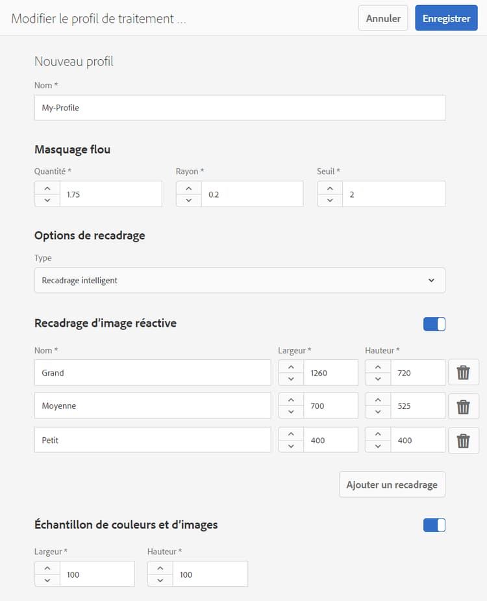Screen dimensions: 487x601
Task: Increase Moyenne crop Hauteur with up arrow
Action: (x=378, y=400)
